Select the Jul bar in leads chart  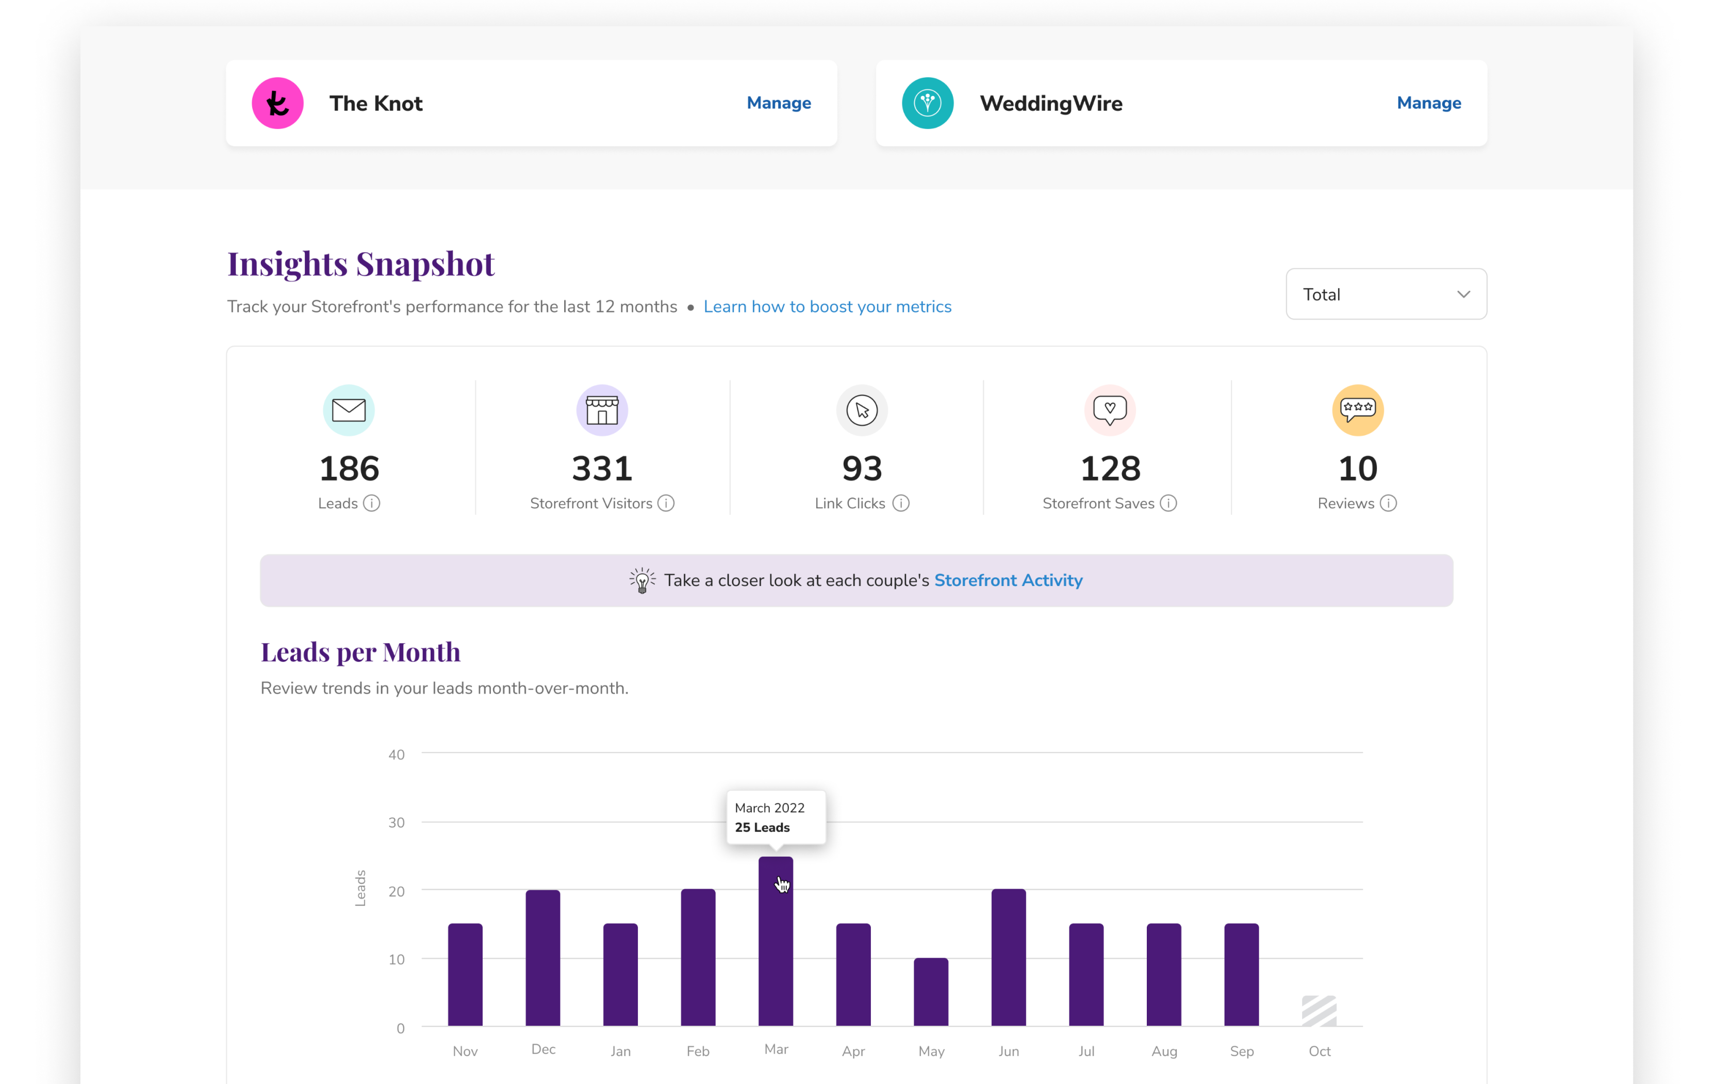tap(1086, 975)
